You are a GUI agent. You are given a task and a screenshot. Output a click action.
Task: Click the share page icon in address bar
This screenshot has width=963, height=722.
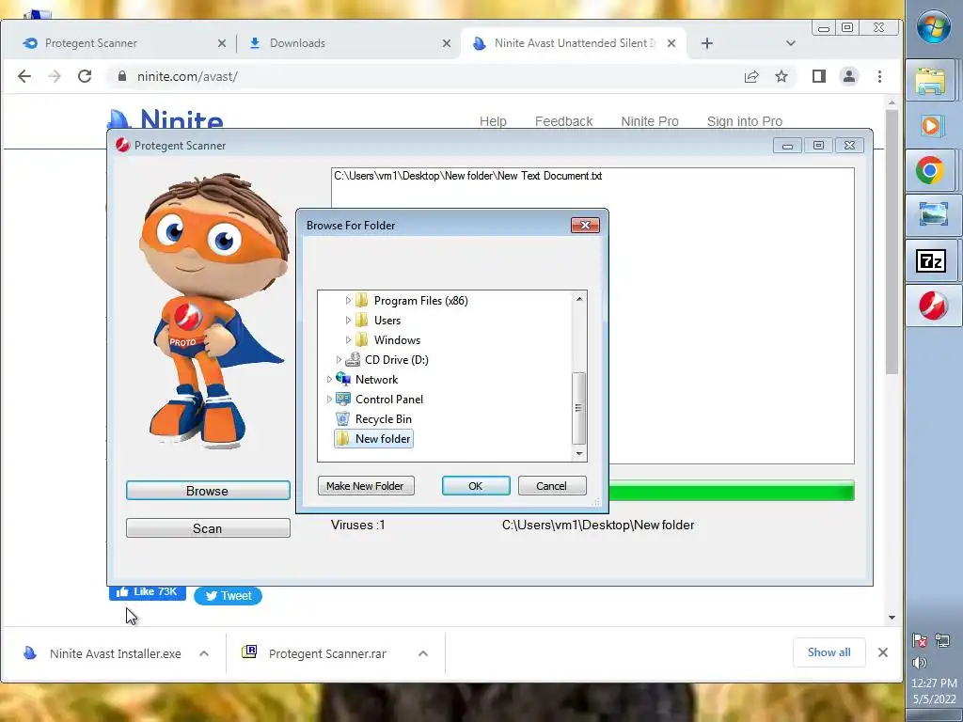pyautogui.click(x=751, y=76)
